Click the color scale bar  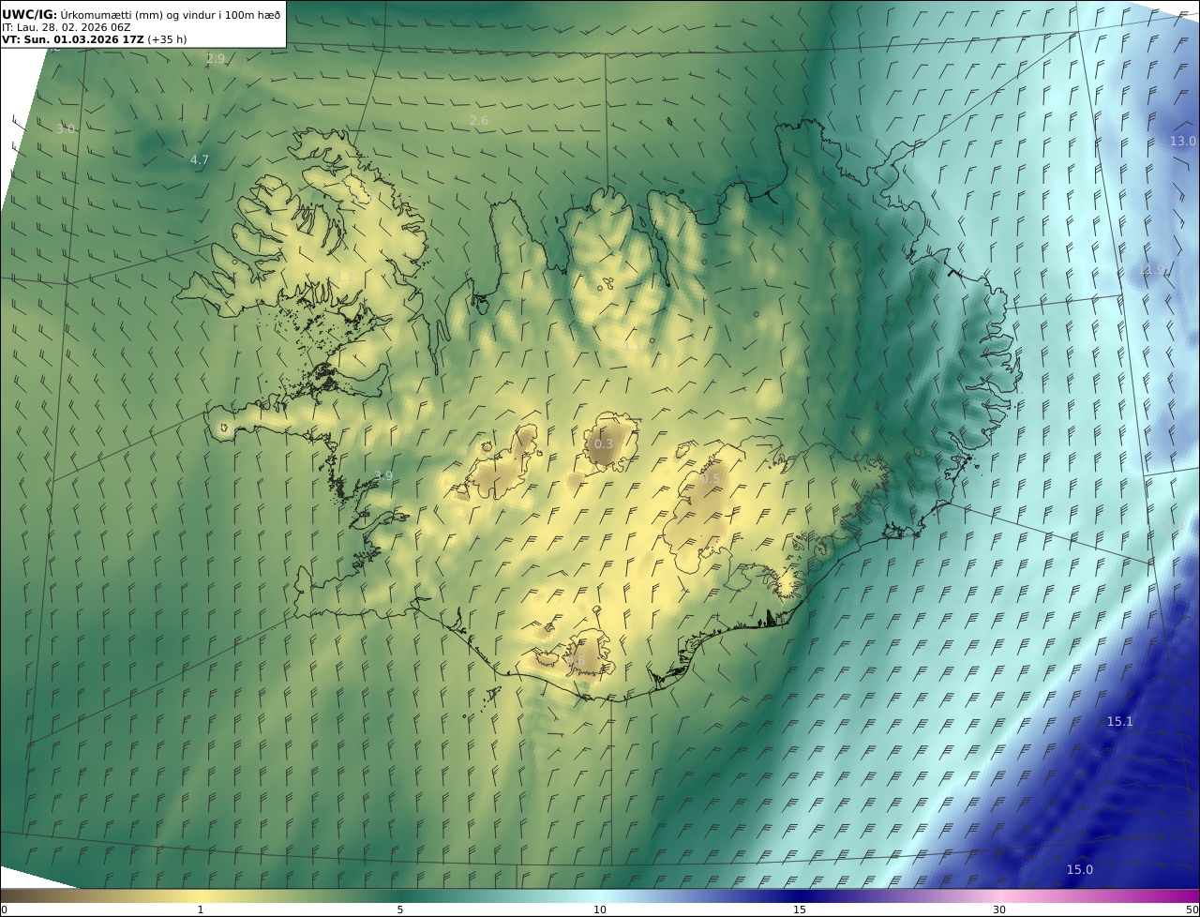pos(600,894)
